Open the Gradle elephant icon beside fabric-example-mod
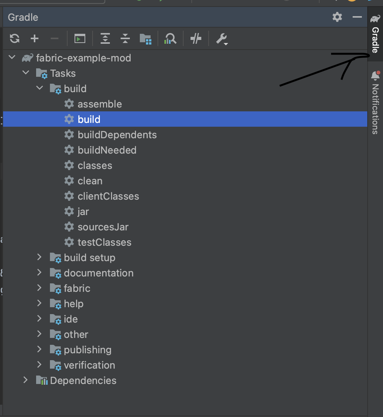Screen dimensions: 383x417 [27, 58]
